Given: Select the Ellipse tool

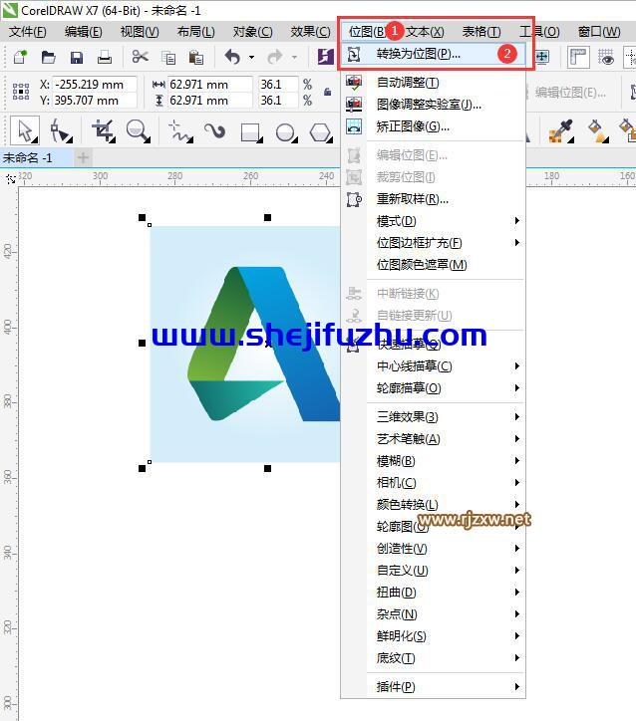Looking at the screenshot, I should (x=286, y=132).
